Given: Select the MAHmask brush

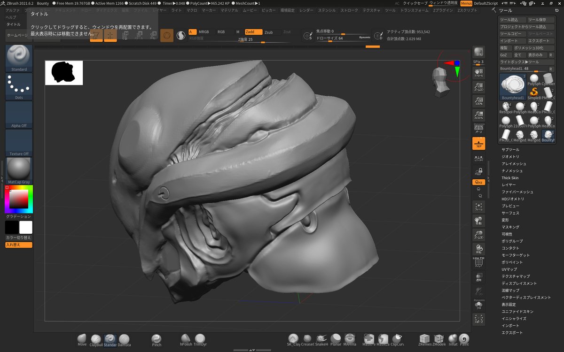Looking at the screenshot, I should coord(350,341).
